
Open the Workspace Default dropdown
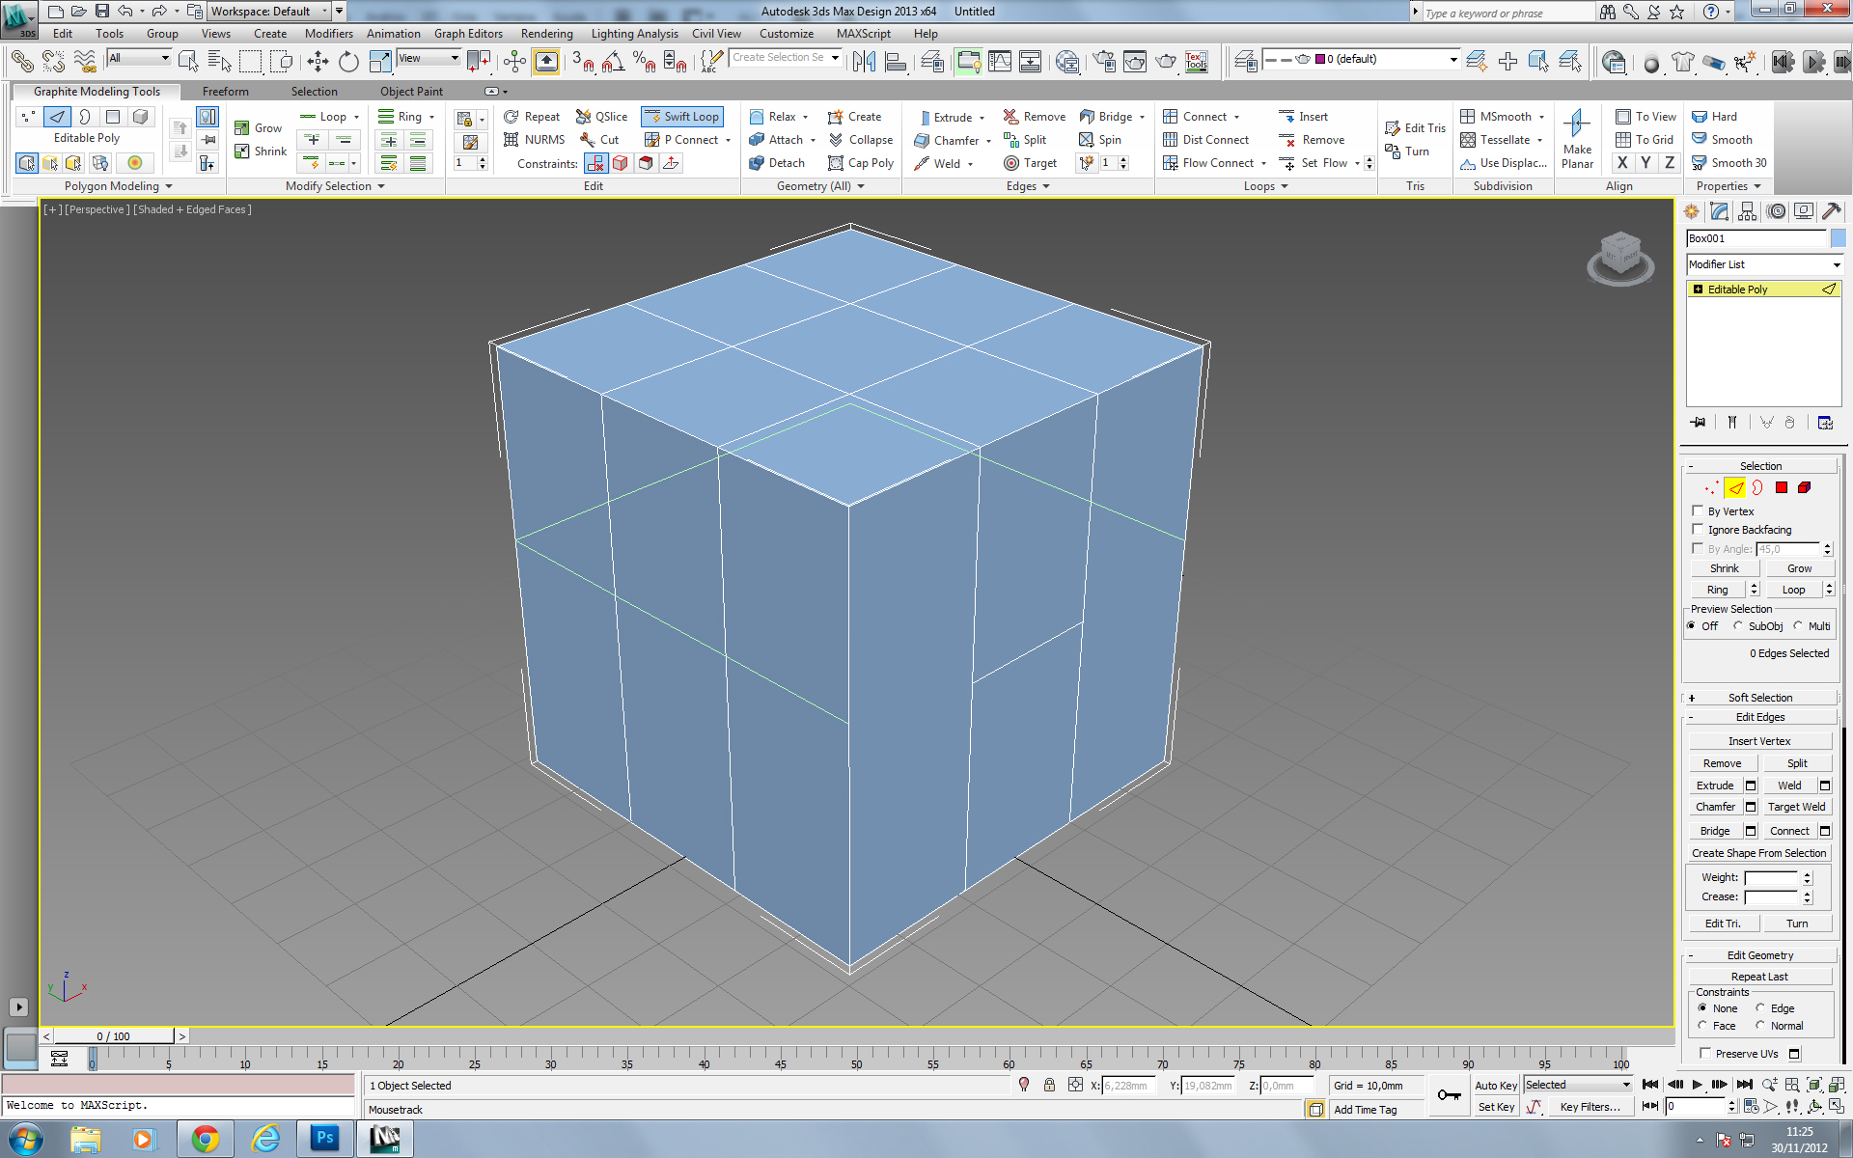(268, 12)
